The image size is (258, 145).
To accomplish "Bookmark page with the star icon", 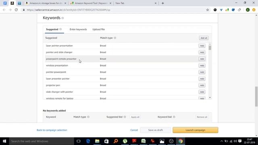I will pos(208,10).
